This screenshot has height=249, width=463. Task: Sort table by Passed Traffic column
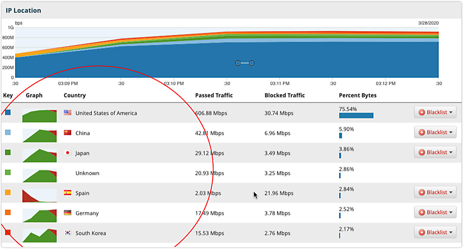click(x=214, y=95)
